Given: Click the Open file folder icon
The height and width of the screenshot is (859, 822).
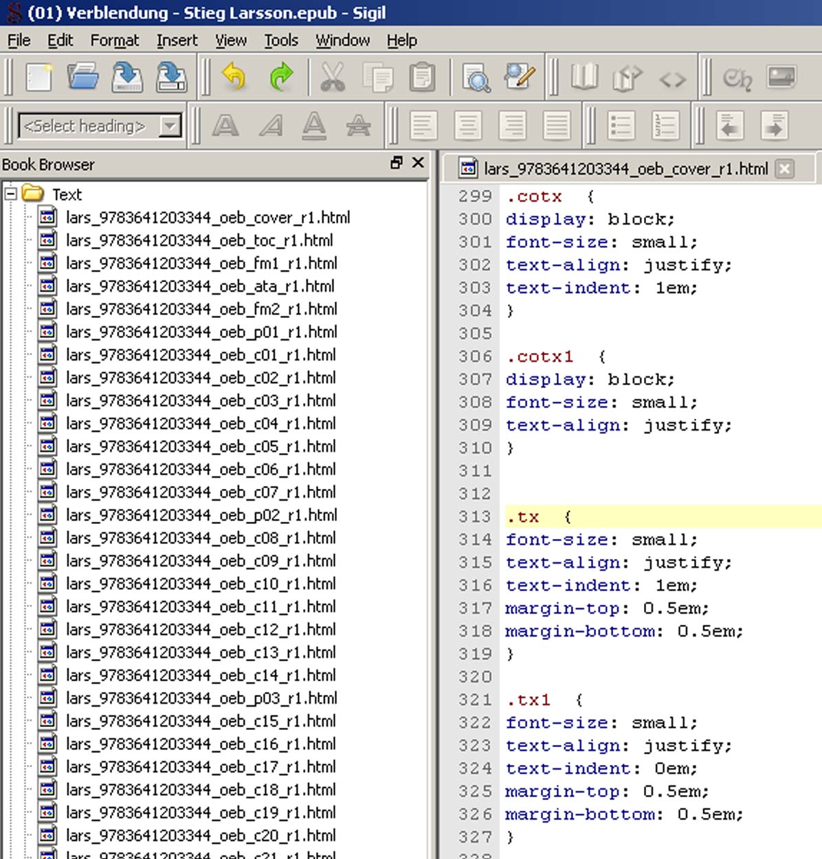Looking at the screenshot, I should [82, 77].
